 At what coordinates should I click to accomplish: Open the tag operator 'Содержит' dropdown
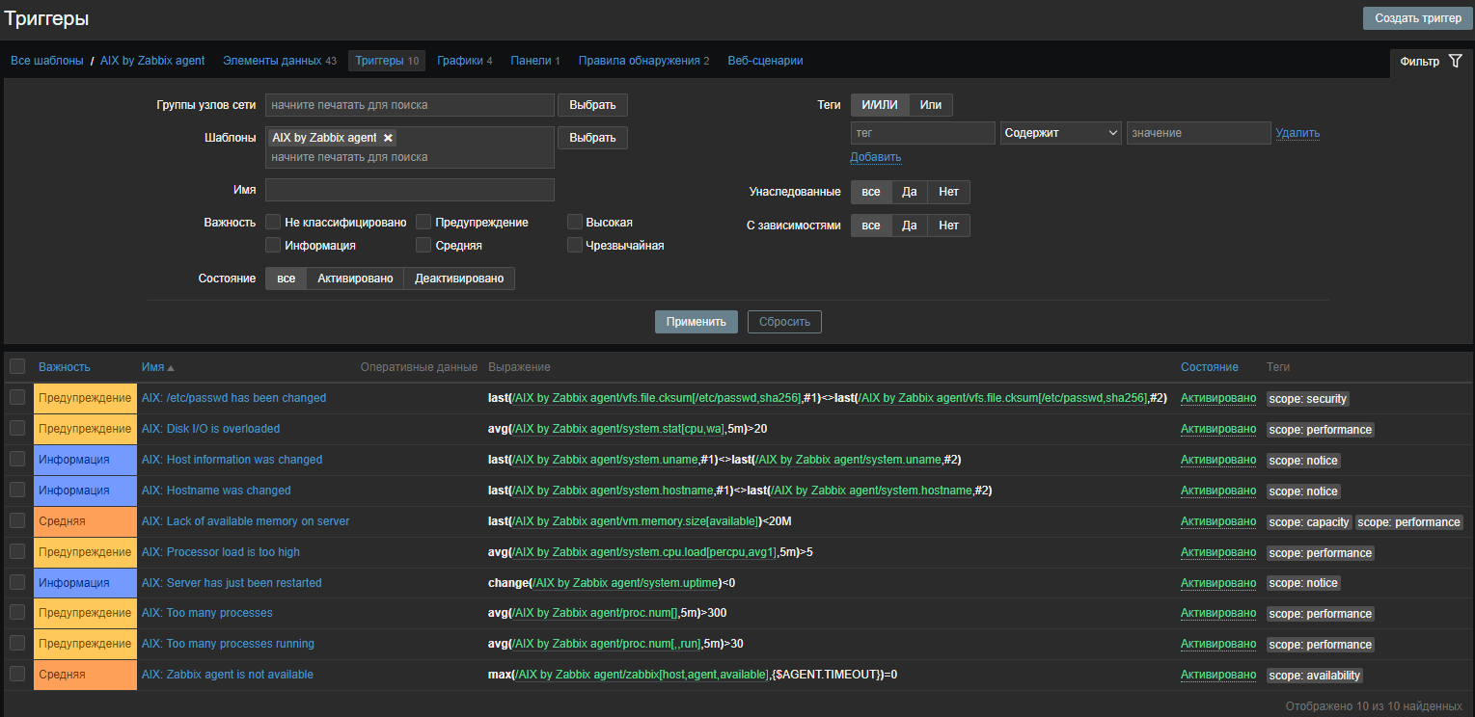(1060, 133)
